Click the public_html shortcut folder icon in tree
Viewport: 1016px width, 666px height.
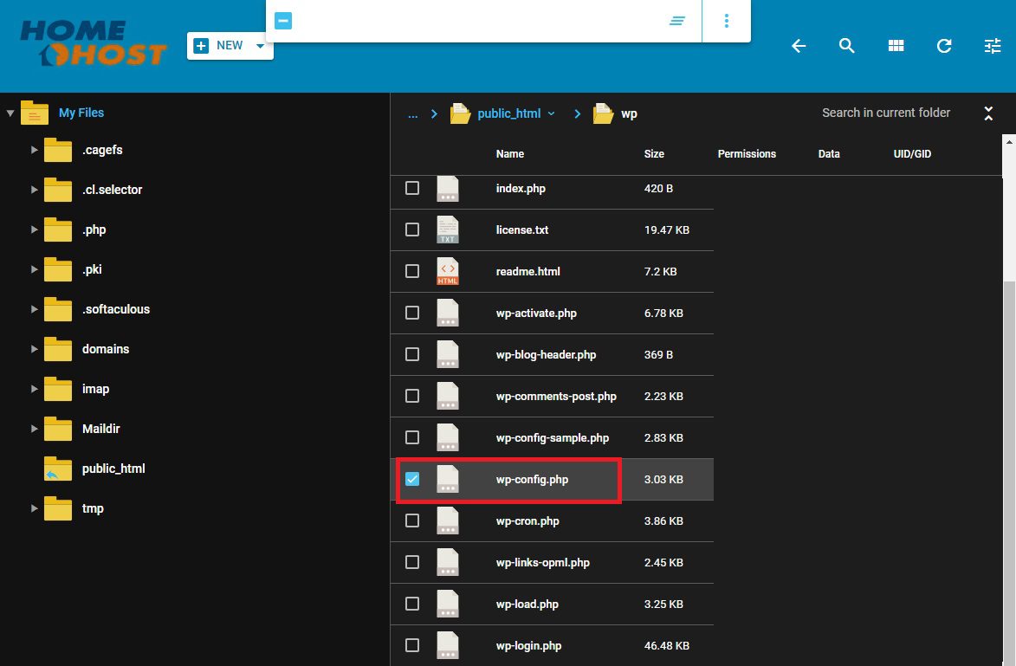pyautogui.click(x=58, y=469)
